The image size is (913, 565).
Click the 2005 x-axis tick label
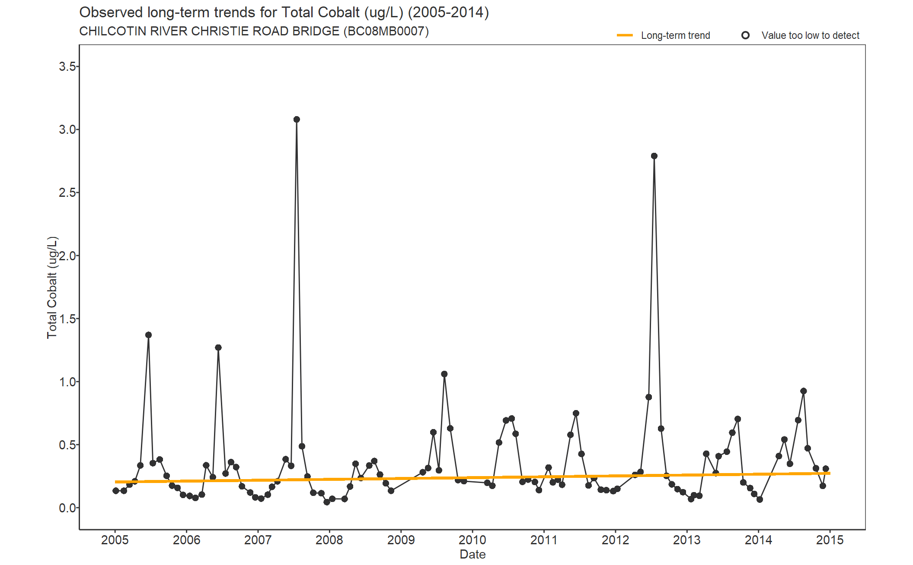pyautogui.click(x=115, y=540)
